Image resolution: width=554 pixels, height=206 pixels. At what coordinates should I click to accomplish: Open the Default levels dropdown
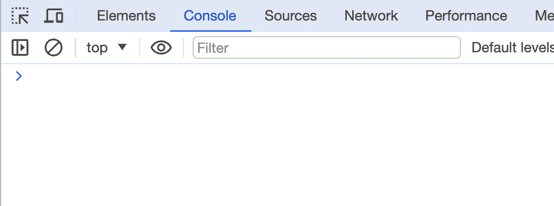coord(512,47)
